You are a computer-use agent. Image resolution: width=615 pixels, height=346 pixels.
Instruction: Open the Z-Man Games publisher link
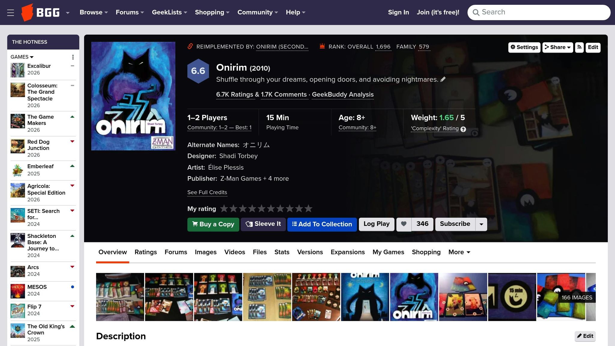241,178
